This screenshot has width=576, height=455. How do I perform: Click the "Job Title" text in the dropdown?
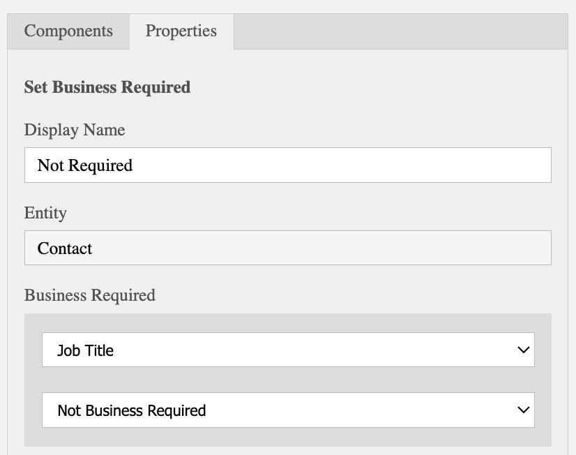coord(85,350)
